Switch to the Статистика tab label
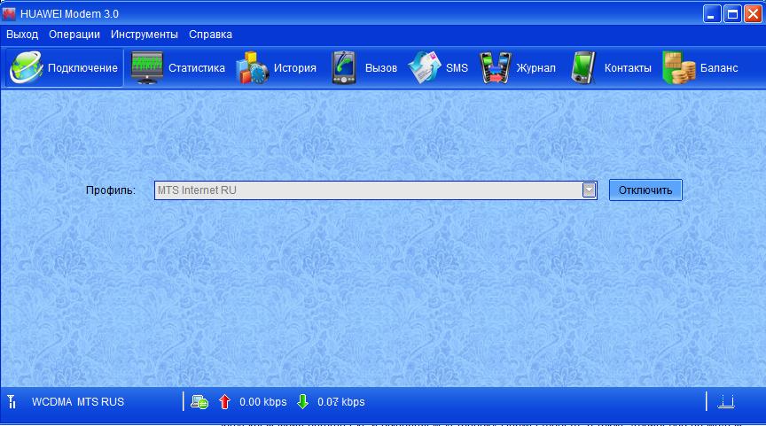Viewport: 766px width, 426px height. [x=197, y=68]
